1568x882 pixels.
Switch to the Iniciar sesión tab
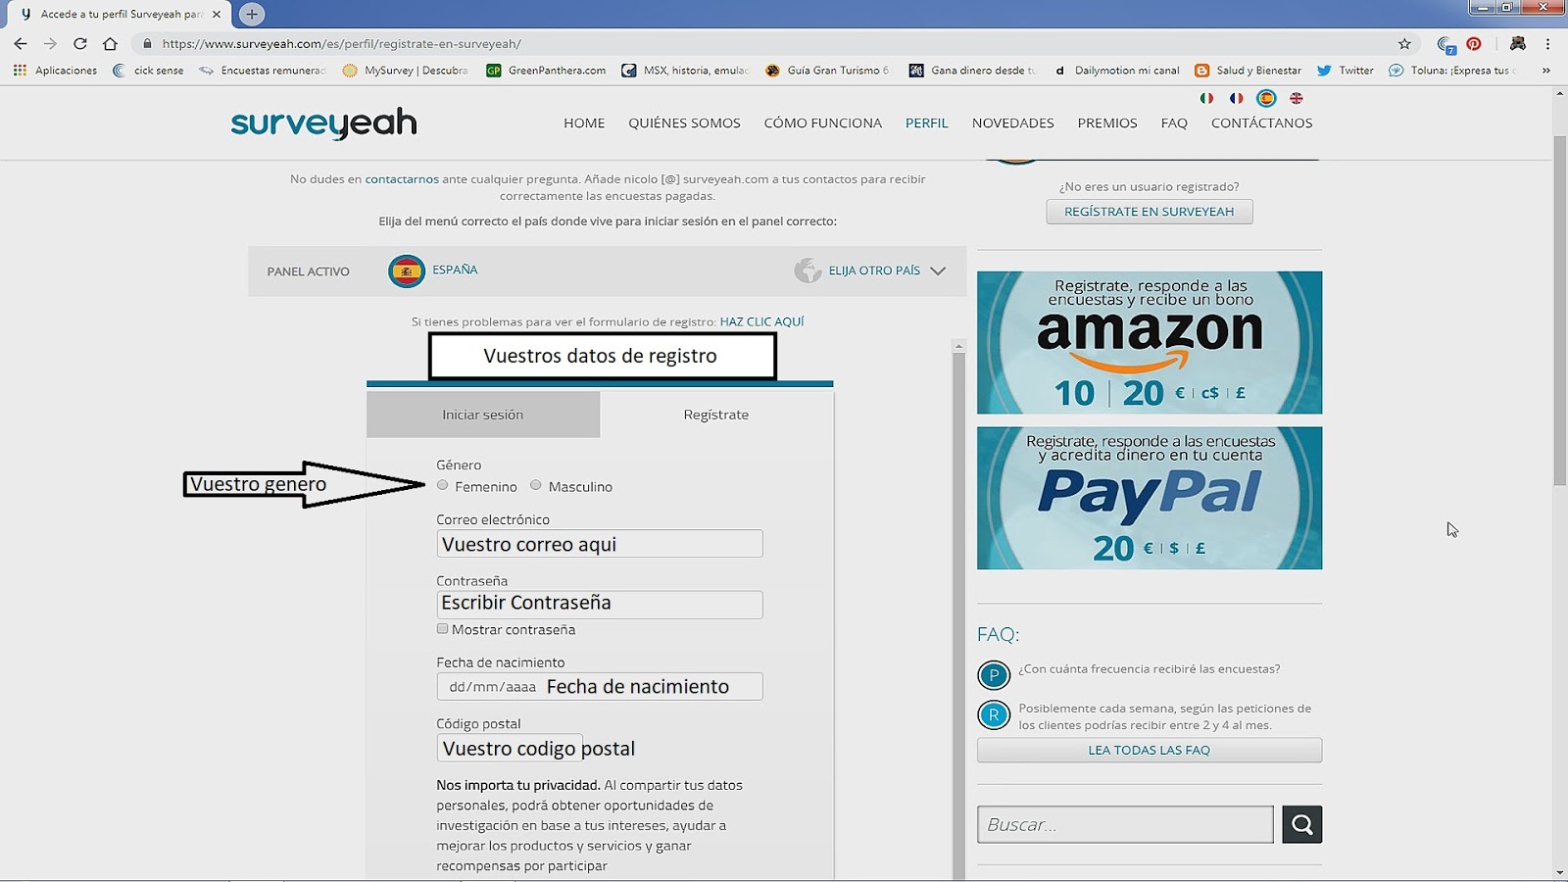pos(483,415)
